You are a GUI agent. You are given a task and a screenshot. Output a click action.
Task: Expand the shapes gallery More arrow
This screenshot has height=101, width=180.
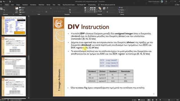[x=97, y=12]
